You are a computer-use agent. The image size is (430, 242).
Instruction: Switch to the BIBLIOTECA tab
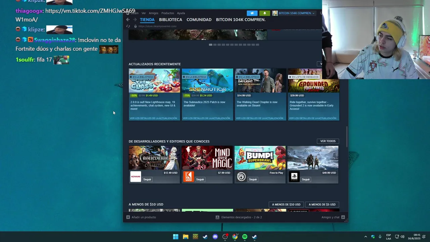[171, 19]
